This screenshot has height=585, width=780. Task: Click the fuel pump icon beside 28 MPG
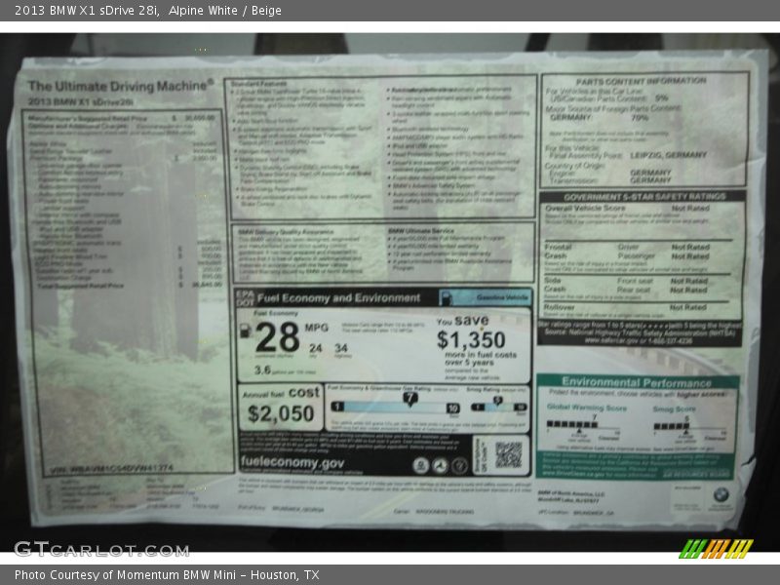point(245,331)
